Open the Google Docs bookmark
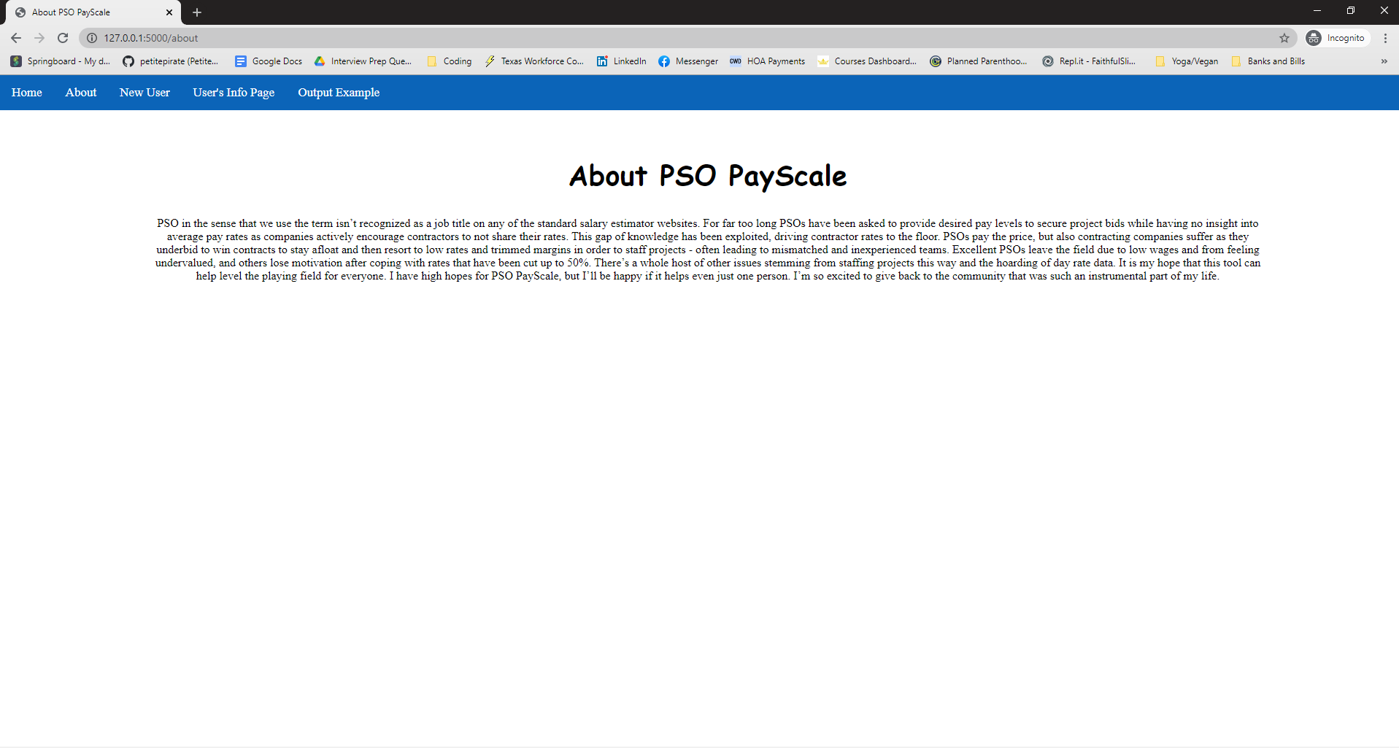1399x748 pixels. click(x=269, y=61)
